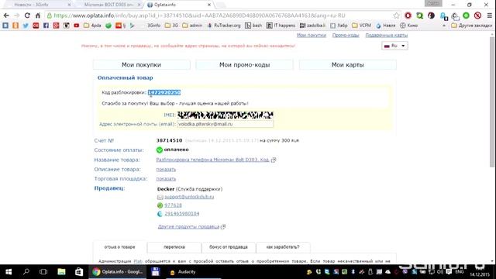
Task: Open Windows Start menu
Action: [9, 272]
